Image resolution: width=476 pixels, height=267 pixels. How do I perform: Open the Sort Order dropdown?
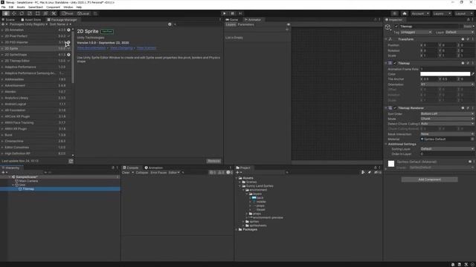[447, 113]
